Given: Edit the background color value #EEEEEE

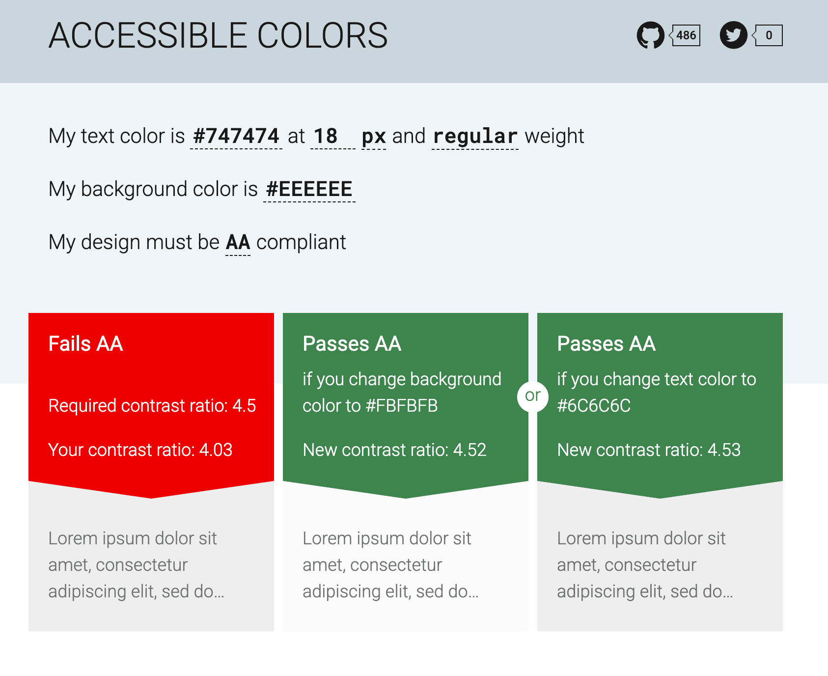Looking at the screenshot, I should click(x=309, y=188).
